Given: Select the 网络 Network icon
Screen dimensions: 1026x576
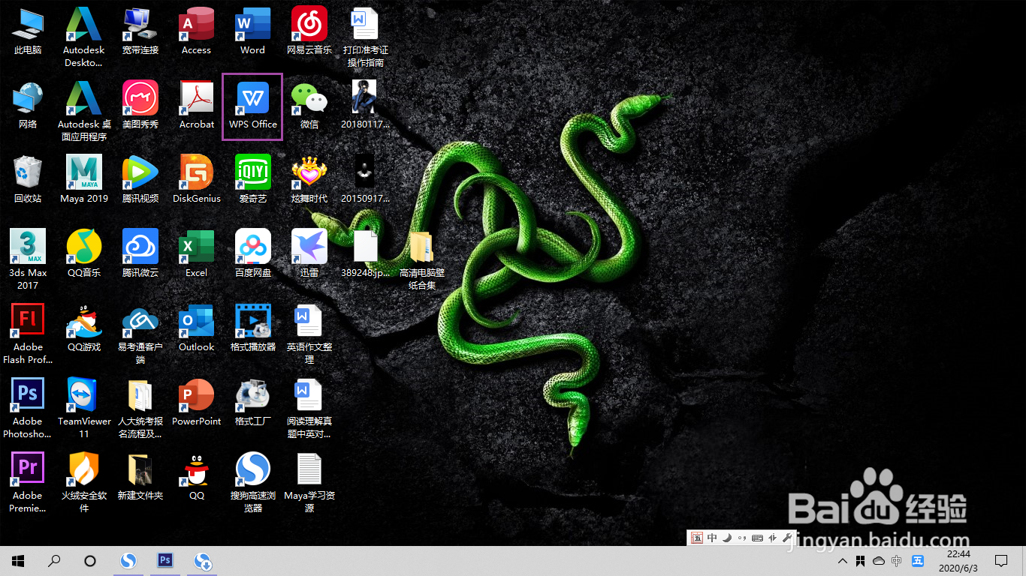Looking at the screenshot, I should point(28,106).
